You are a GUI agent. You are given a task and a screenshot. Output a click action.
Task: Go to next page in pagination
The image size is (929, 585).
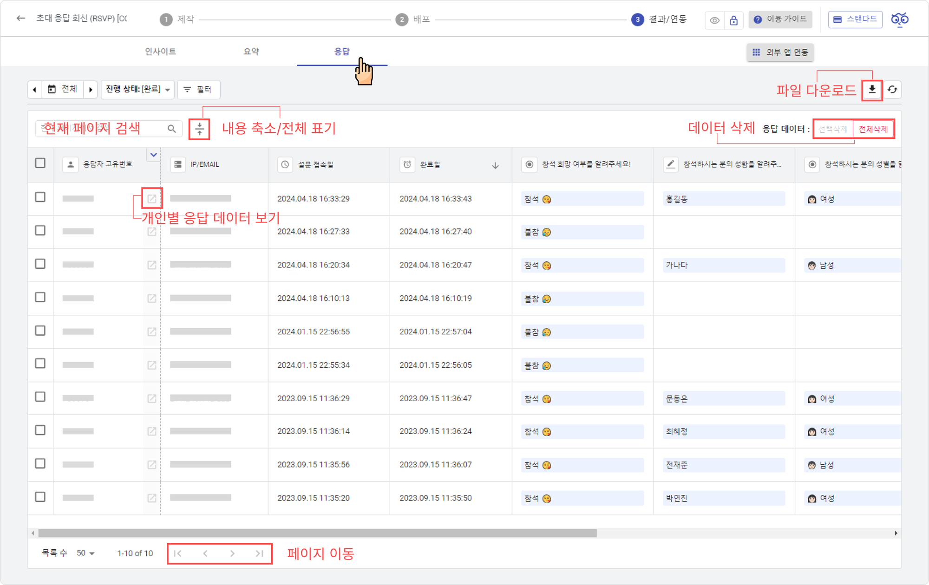(232, 553)
